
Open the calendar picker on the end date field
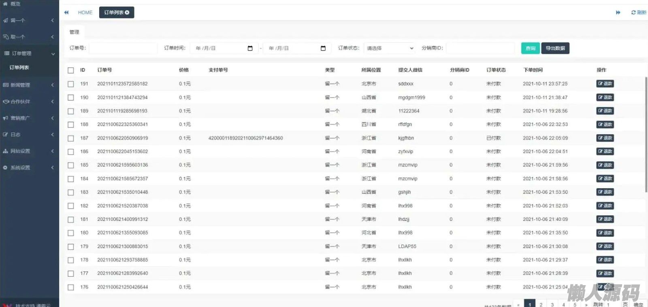tap(323, 49)
